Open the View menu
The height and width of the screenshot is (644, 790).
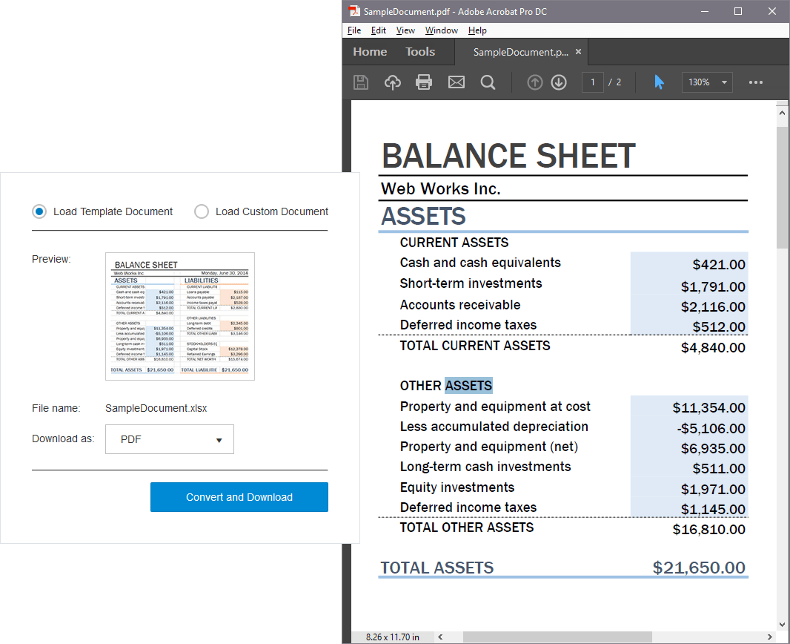click(x=405, y=30)
